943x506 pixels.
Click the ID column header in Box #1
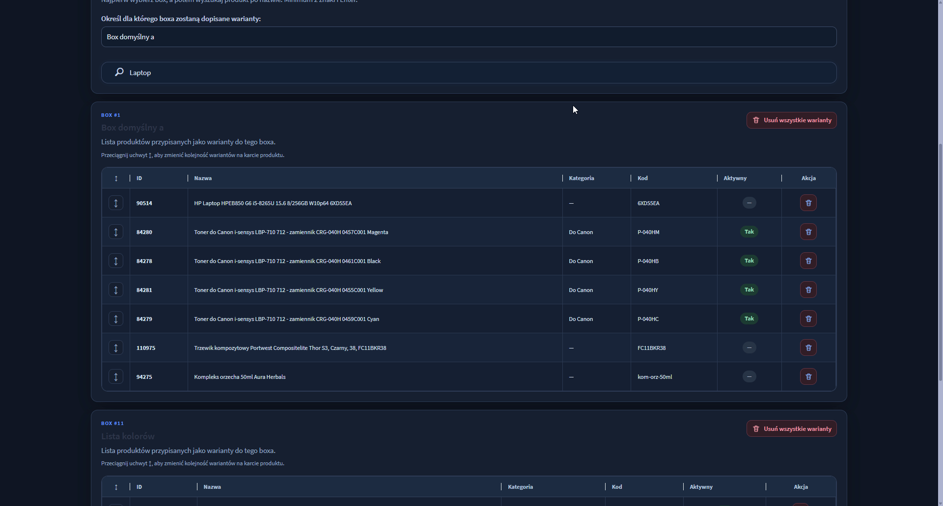click(x=139, y=178)
